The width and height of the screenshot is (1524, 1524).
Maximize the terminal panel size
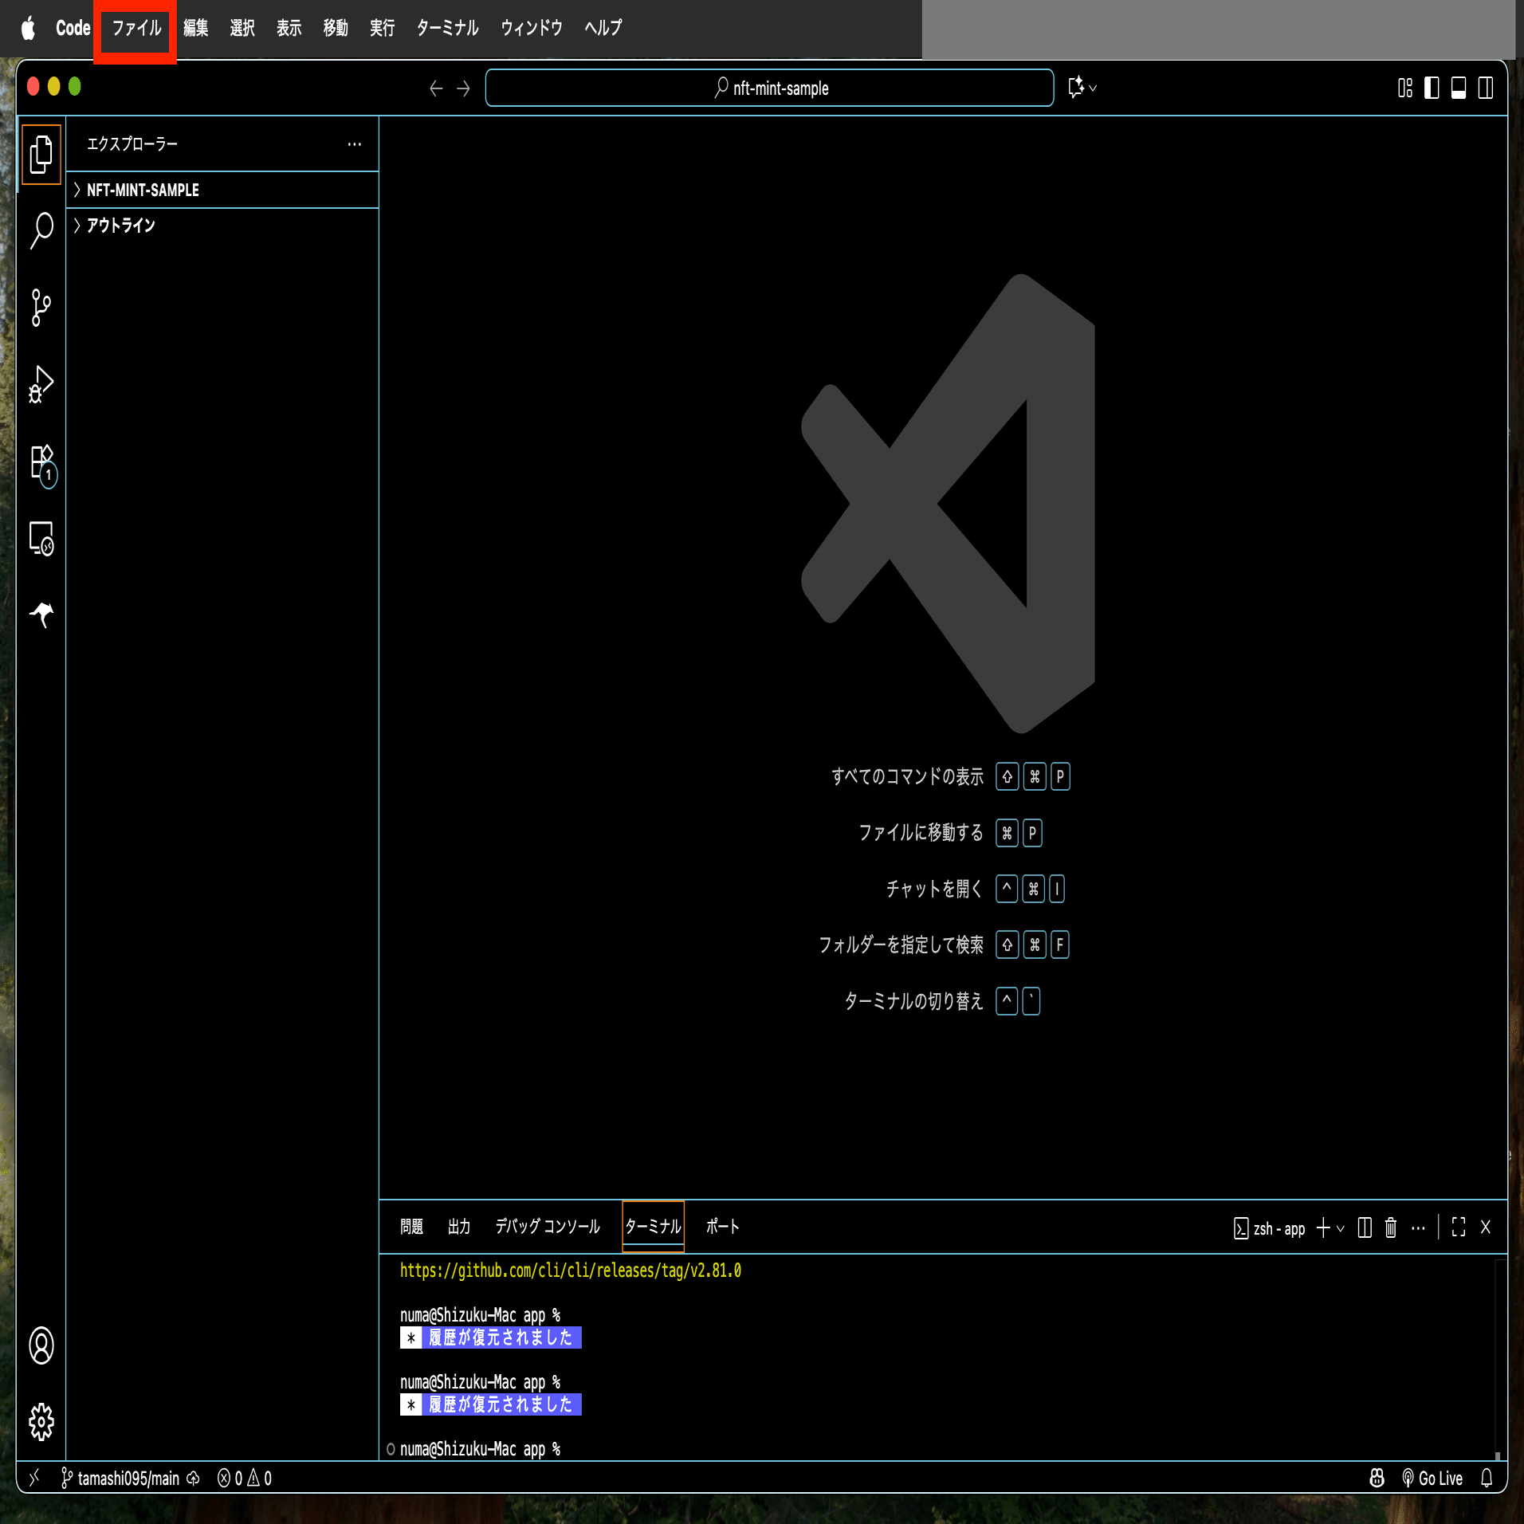coord(1459,1227)
